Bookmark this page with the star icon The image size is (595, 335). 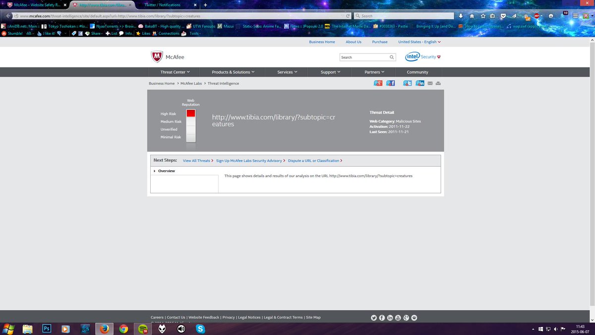point(483,16)
